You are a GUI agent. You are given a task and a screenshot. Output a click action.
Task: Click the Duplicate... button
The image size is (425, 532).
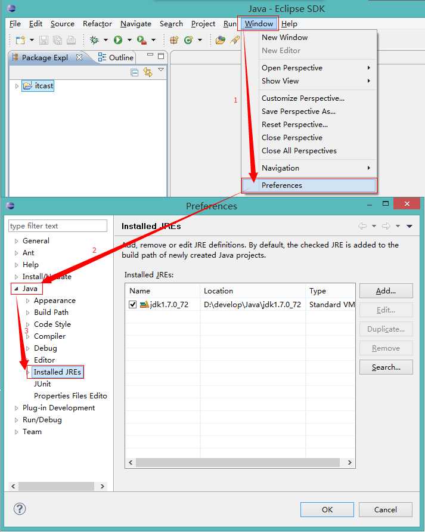point(386,329)
